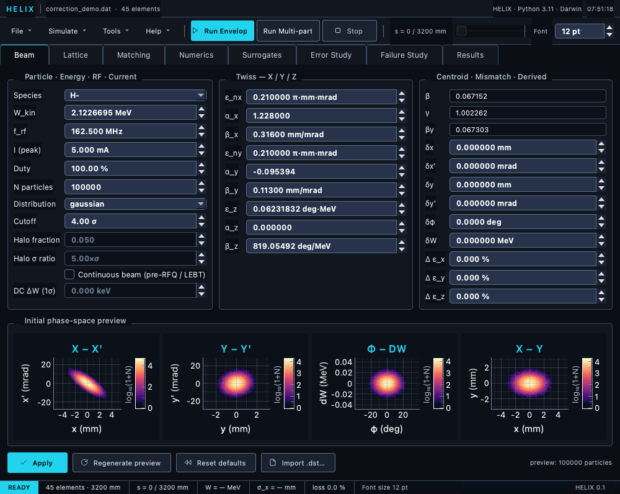This screenshot has width=620, height=494.
Task: Enable Continuous beam (pre-RFQ / LEBT) checkbox
Action: [x=69, y=274]
